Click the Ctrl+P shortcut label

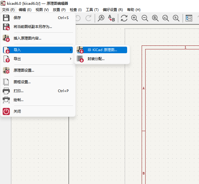pos(63,91)
